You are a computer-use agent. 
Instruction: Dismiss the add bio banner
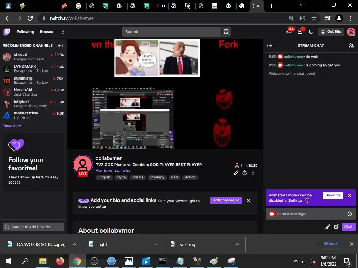point(249,201)
